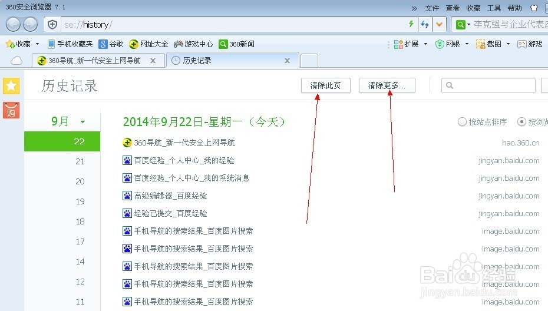Open the 查看 menu

[x=453, y=8]
